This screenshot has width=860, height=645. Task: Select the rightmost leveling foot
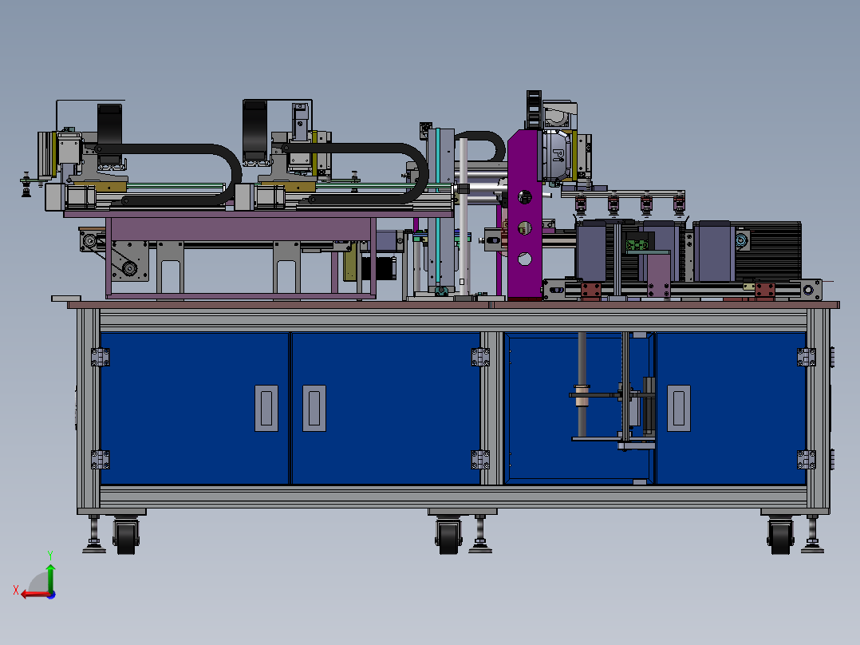pos(812,535)
